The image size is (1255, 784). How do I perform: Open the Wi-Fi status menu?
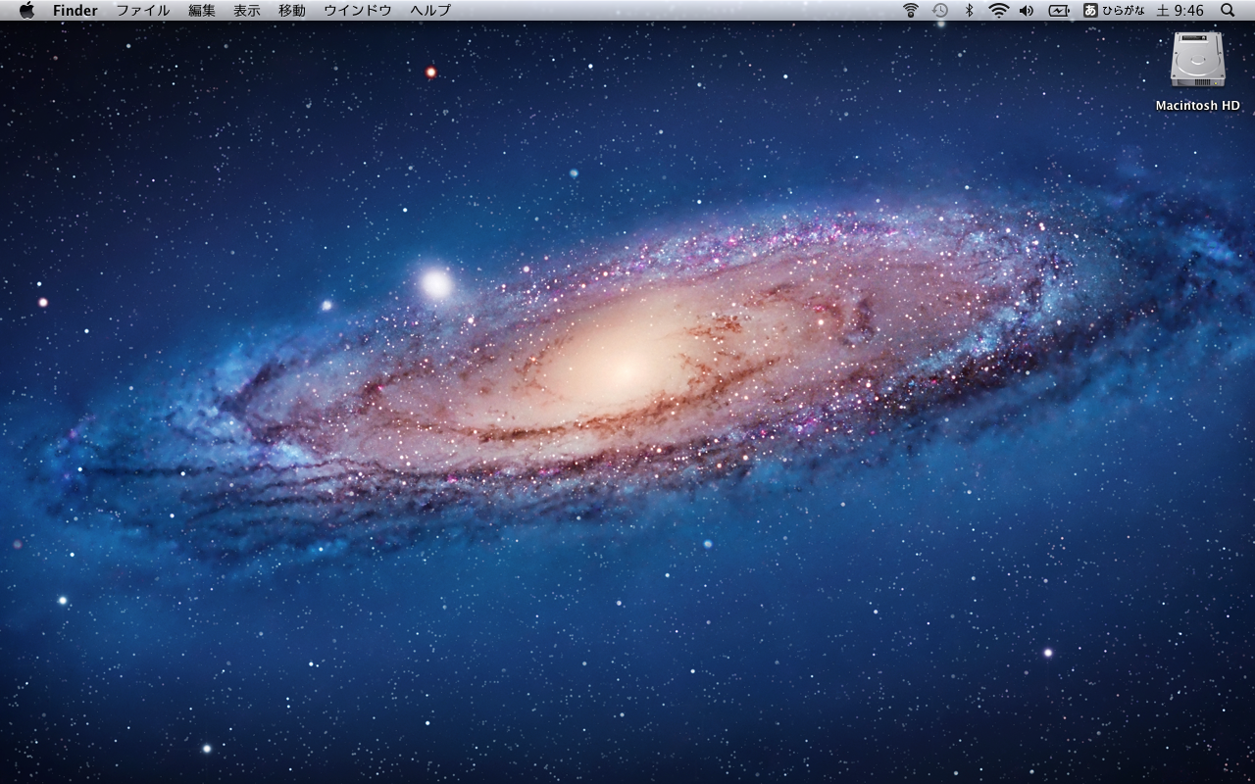pyautogui.click(x=998, y=10)
